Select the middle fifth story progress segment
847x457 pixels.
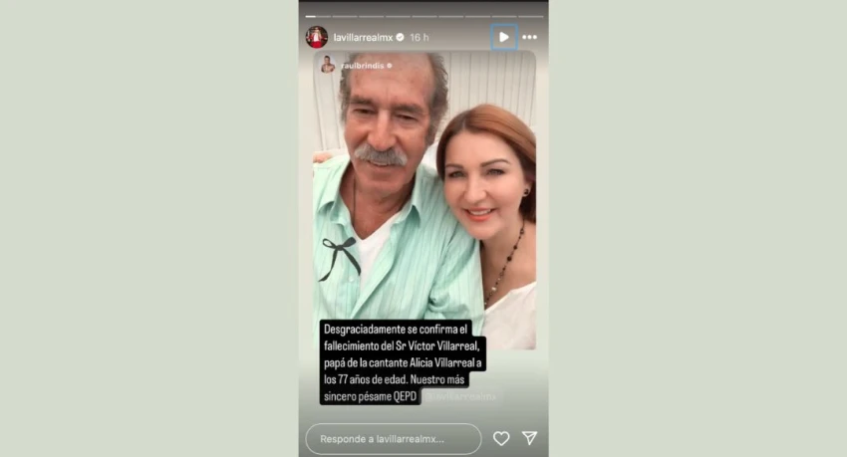(424, 17)
